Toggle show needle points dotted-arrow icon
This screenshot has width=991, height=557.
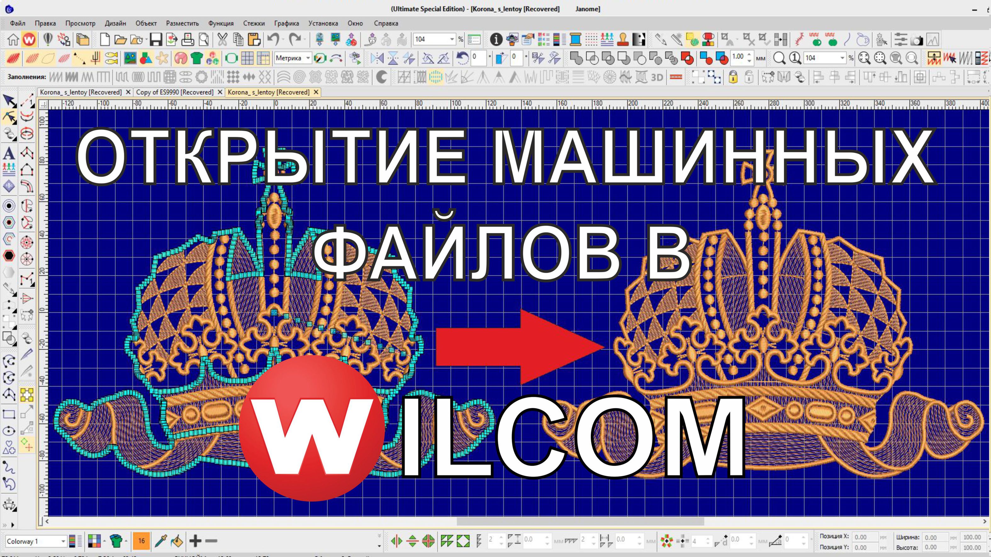point(79,58)
